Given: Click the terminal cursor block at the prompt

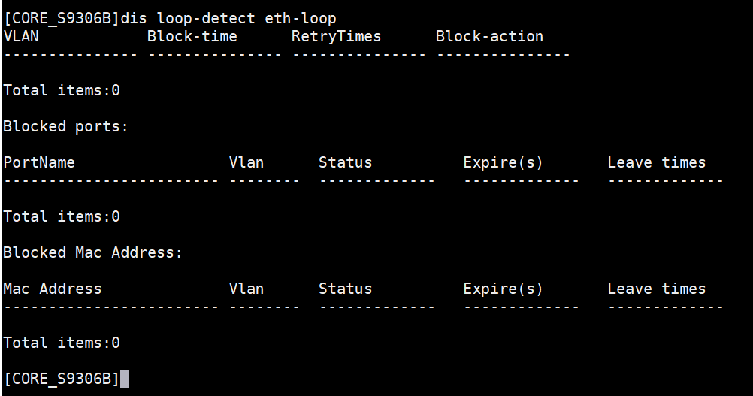Looking at the screenshot, I should 125,379.
